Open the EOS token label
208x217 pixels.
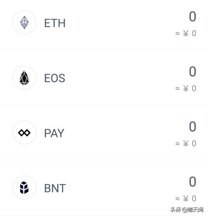[55, 78]
